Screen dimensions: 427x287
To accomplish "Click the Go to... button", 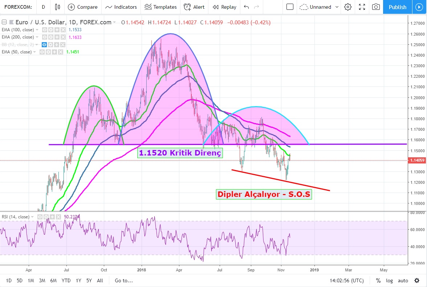I will coord(124,280).
